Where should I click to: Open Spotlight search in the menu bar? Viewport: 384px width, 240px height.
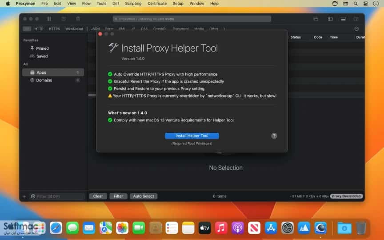[x=356, y=4]
